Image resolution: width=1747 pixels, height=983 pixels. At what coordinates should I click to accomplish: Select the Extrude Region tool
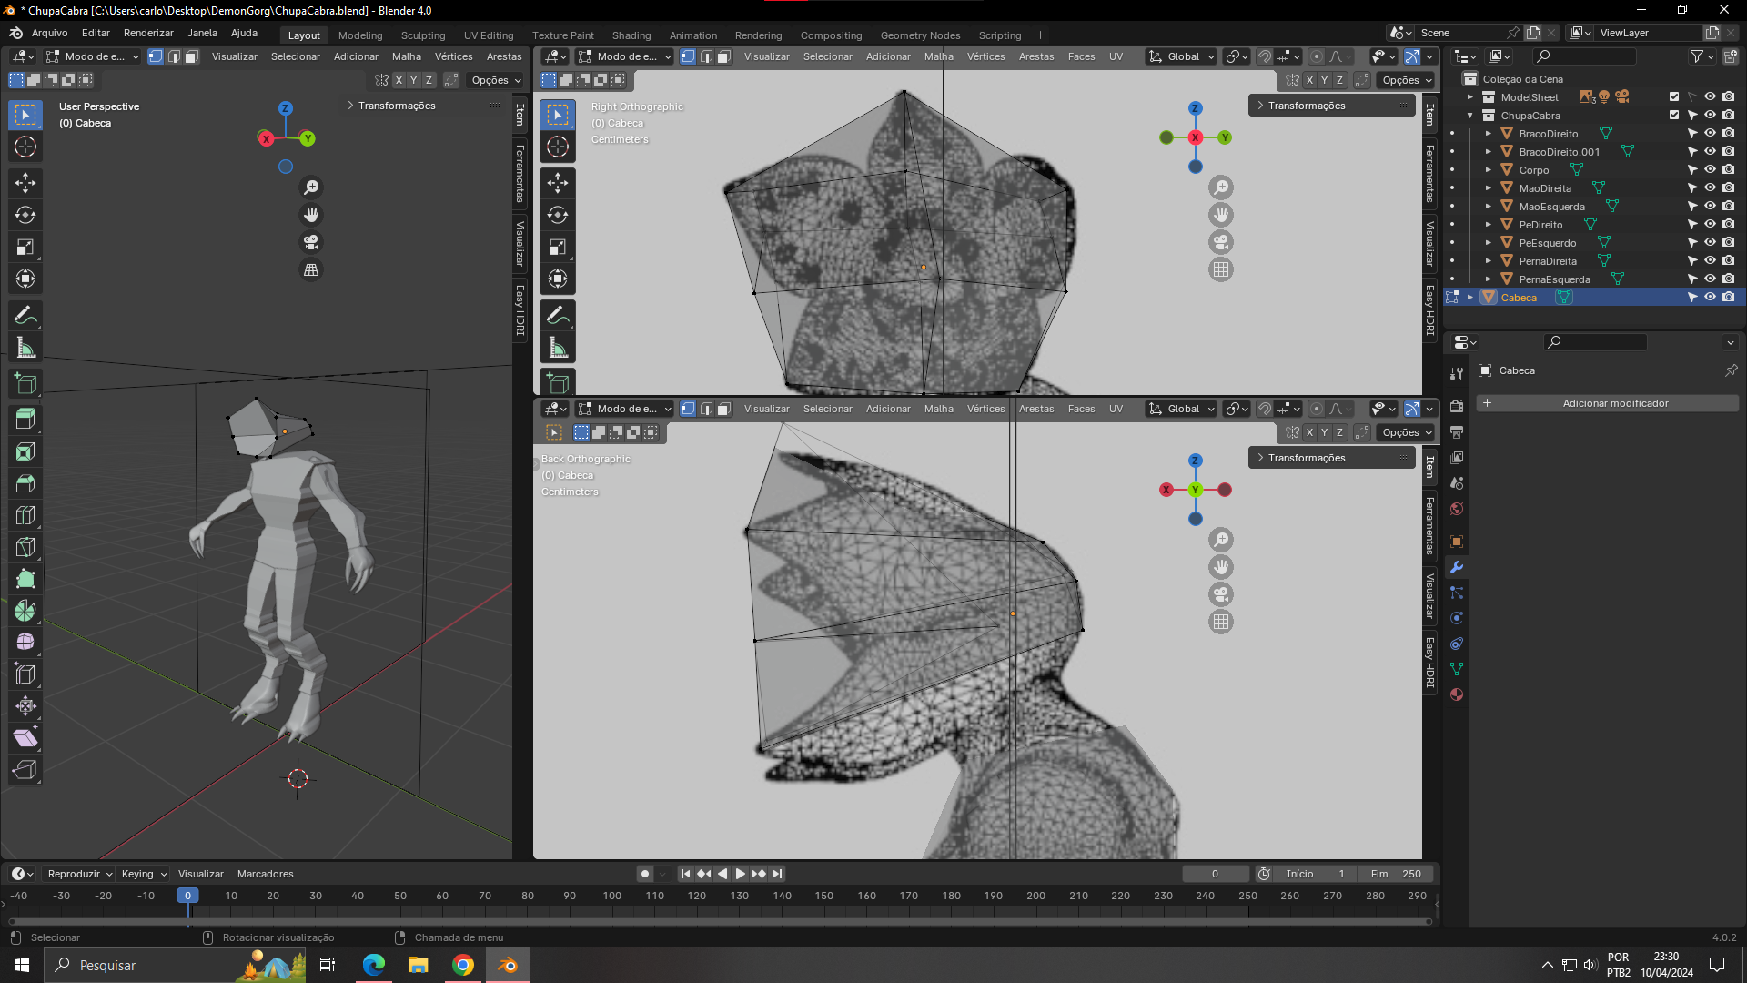point(25,420)
